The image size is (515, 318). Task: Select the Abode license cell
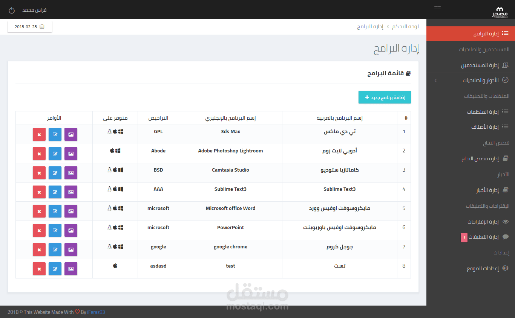158,154
